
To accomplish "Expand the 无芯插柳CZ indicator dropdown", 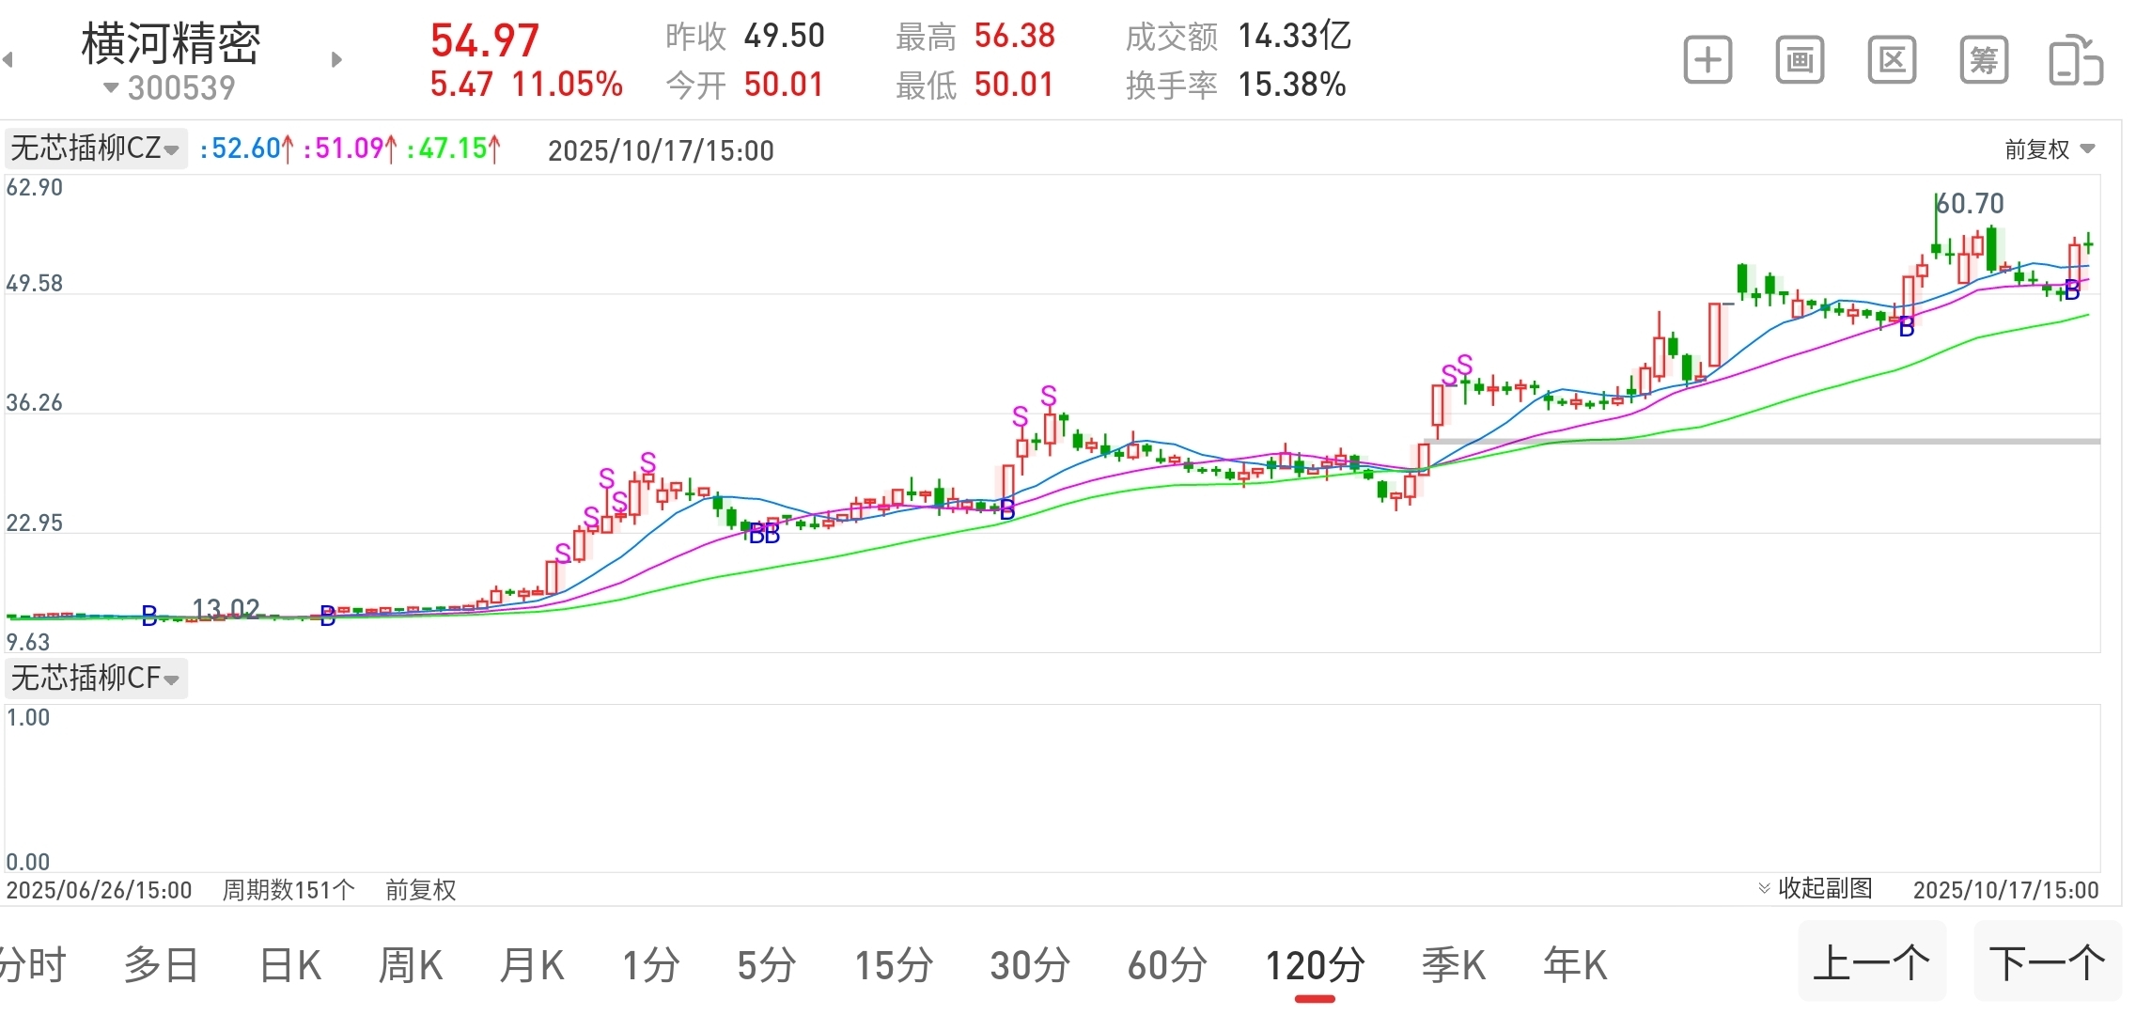I will click(95, 148).
